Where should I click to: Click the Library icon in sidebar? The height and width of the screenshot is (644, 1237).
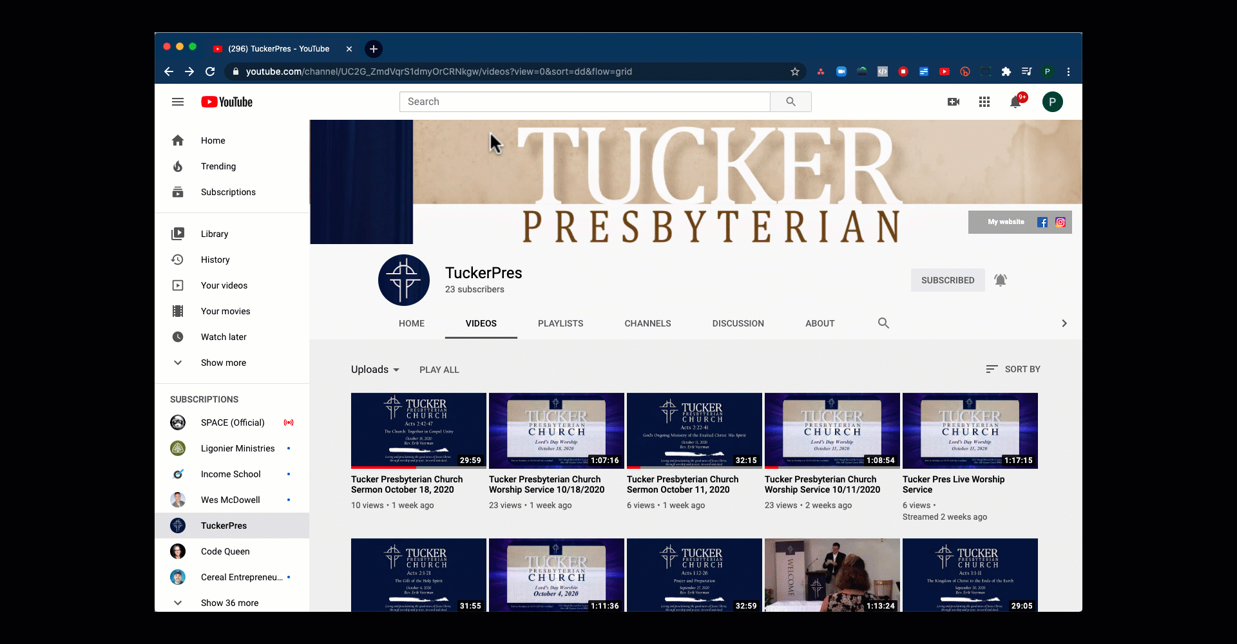(178, 234)
